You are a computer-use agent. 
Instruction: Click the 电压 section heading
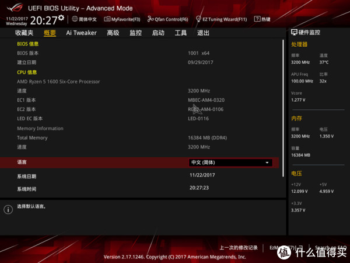pos(296,174)
